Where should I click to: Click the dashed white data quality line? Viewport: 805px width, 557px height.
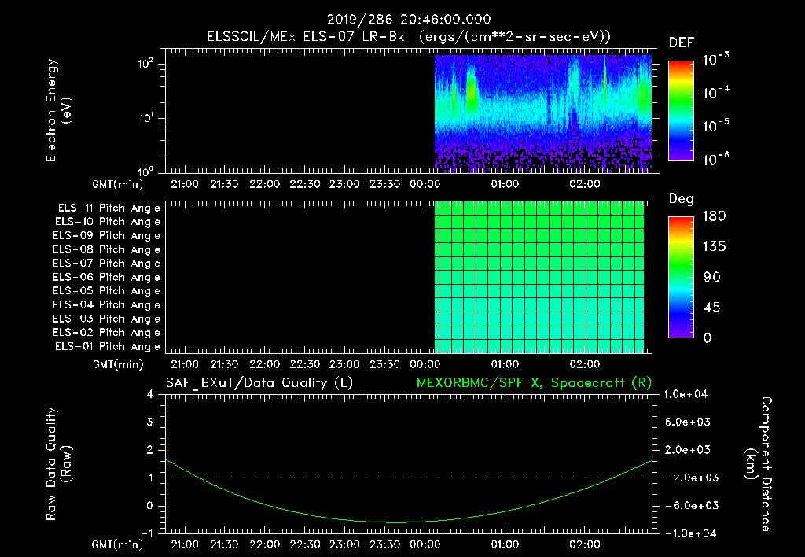pyautogui.click(x=408, y=478)
